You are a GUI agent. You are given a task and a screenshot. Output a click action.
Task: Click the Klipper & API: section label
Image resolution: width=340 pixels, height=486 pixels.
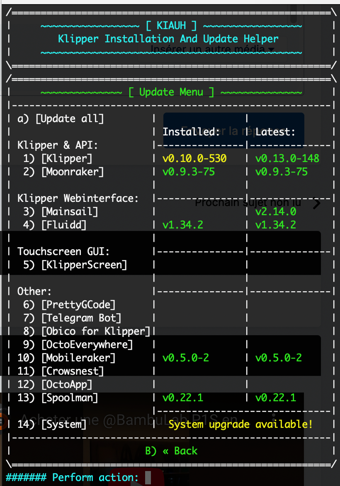point(58,145)
